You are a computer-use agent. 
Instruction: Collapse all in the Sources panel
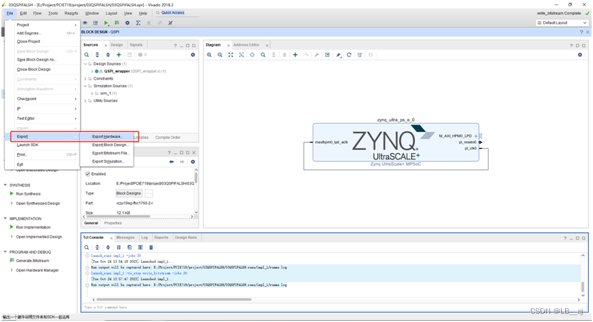pos(97,54)
